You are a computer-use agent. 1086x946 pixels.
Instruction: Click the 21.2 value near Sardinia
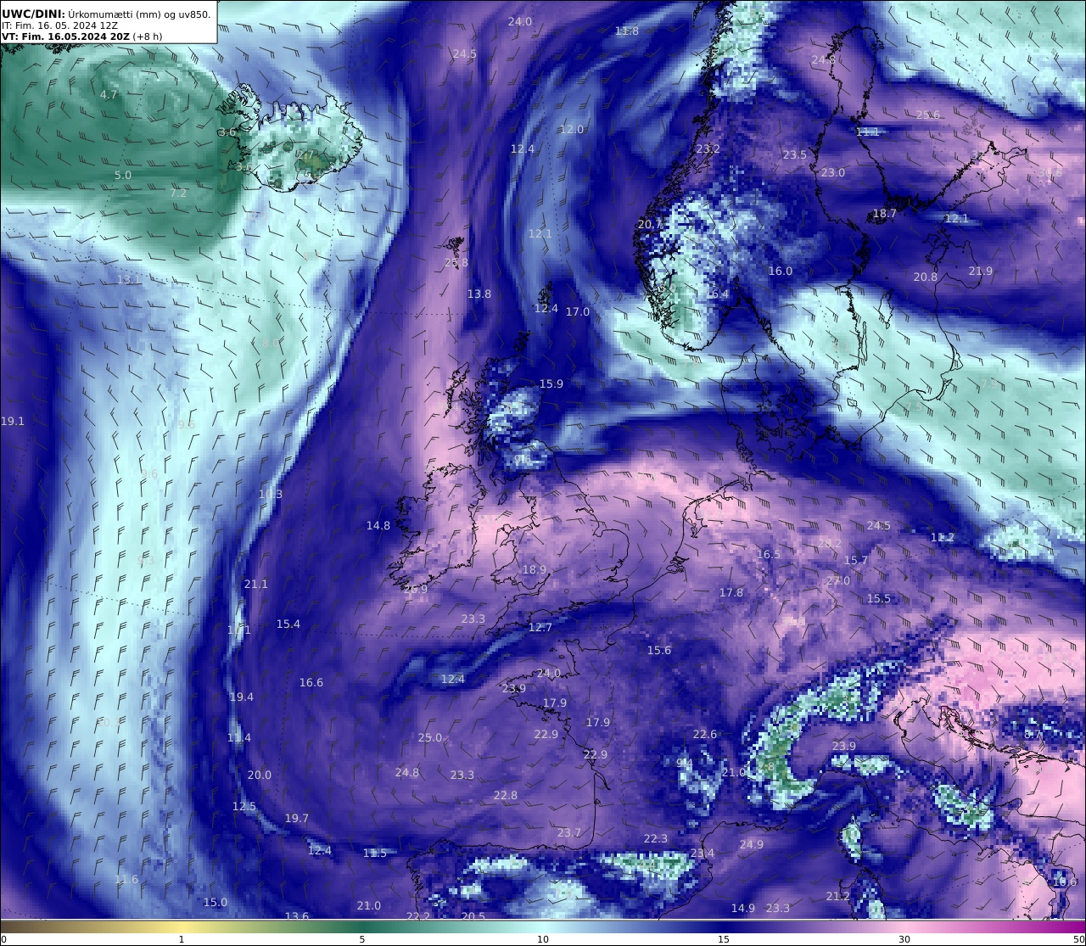(x=838, y=896)
